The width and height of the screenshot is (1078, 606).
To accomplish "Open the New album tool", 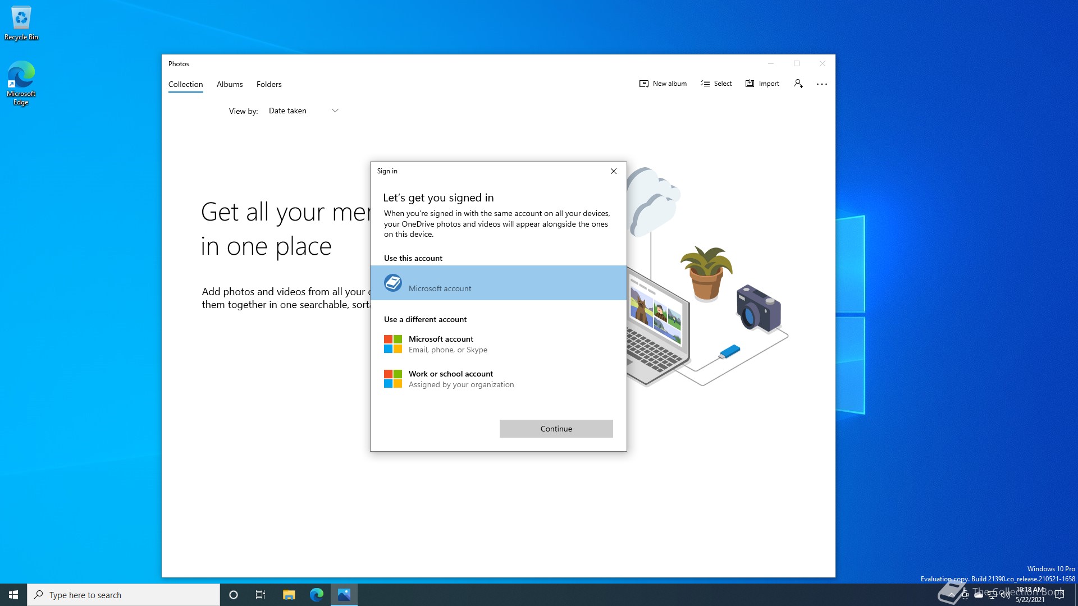I will point(663,83).
